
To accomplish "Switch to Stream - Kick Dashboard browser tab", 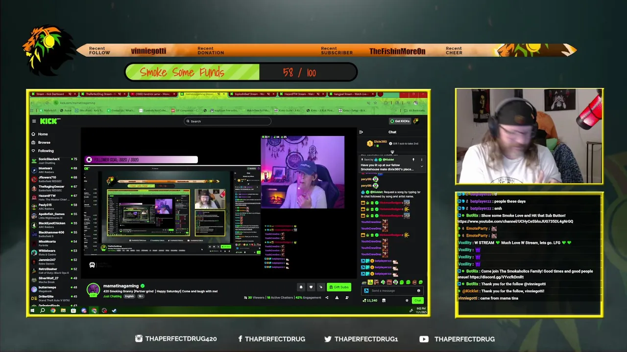I will tap(53, 94).
